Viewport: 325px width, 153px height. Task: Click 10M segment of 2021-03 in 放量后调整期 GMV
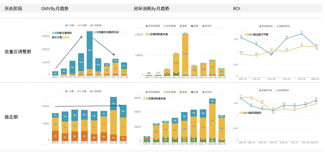click(x=72, y=67)
